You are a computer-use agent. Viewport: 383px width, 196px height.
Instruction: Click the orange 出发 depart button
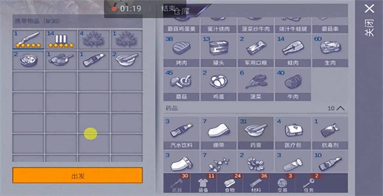coord(77,175)
